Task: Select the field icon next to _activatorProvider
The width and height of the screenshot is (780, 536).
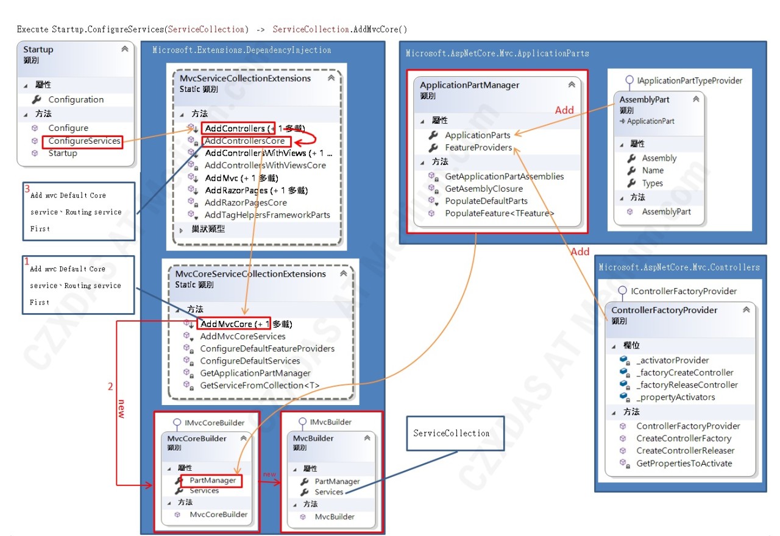Action: [x=624, y=360]
